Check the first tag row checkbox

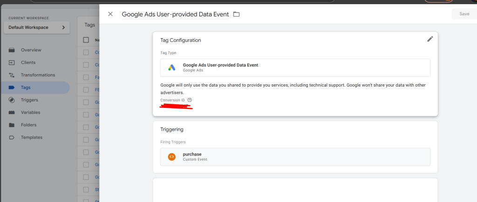86,53
